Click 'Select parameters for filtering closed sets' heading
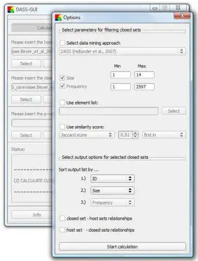The width and height of the screenshot is (198, 261). [x=101, y=30]
